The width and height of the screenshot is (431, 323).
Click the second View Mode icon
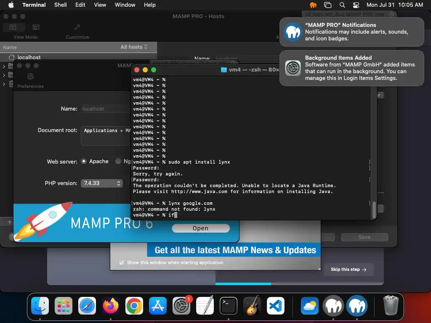(36, 27)
